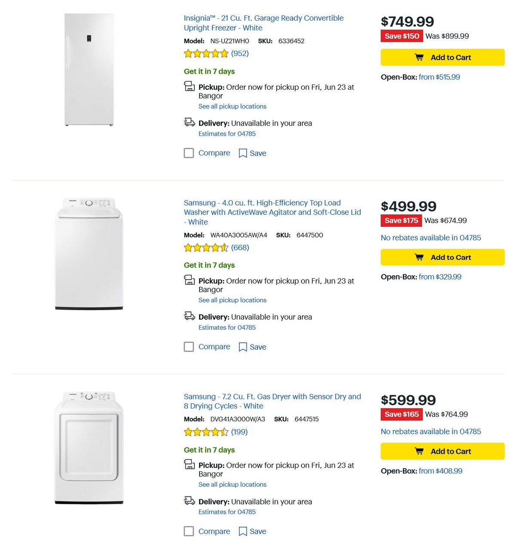This screenshot has height=549, width=516.
Task: Check the Compare box for the Samsung gas dryer
Action: pos(189,531)
